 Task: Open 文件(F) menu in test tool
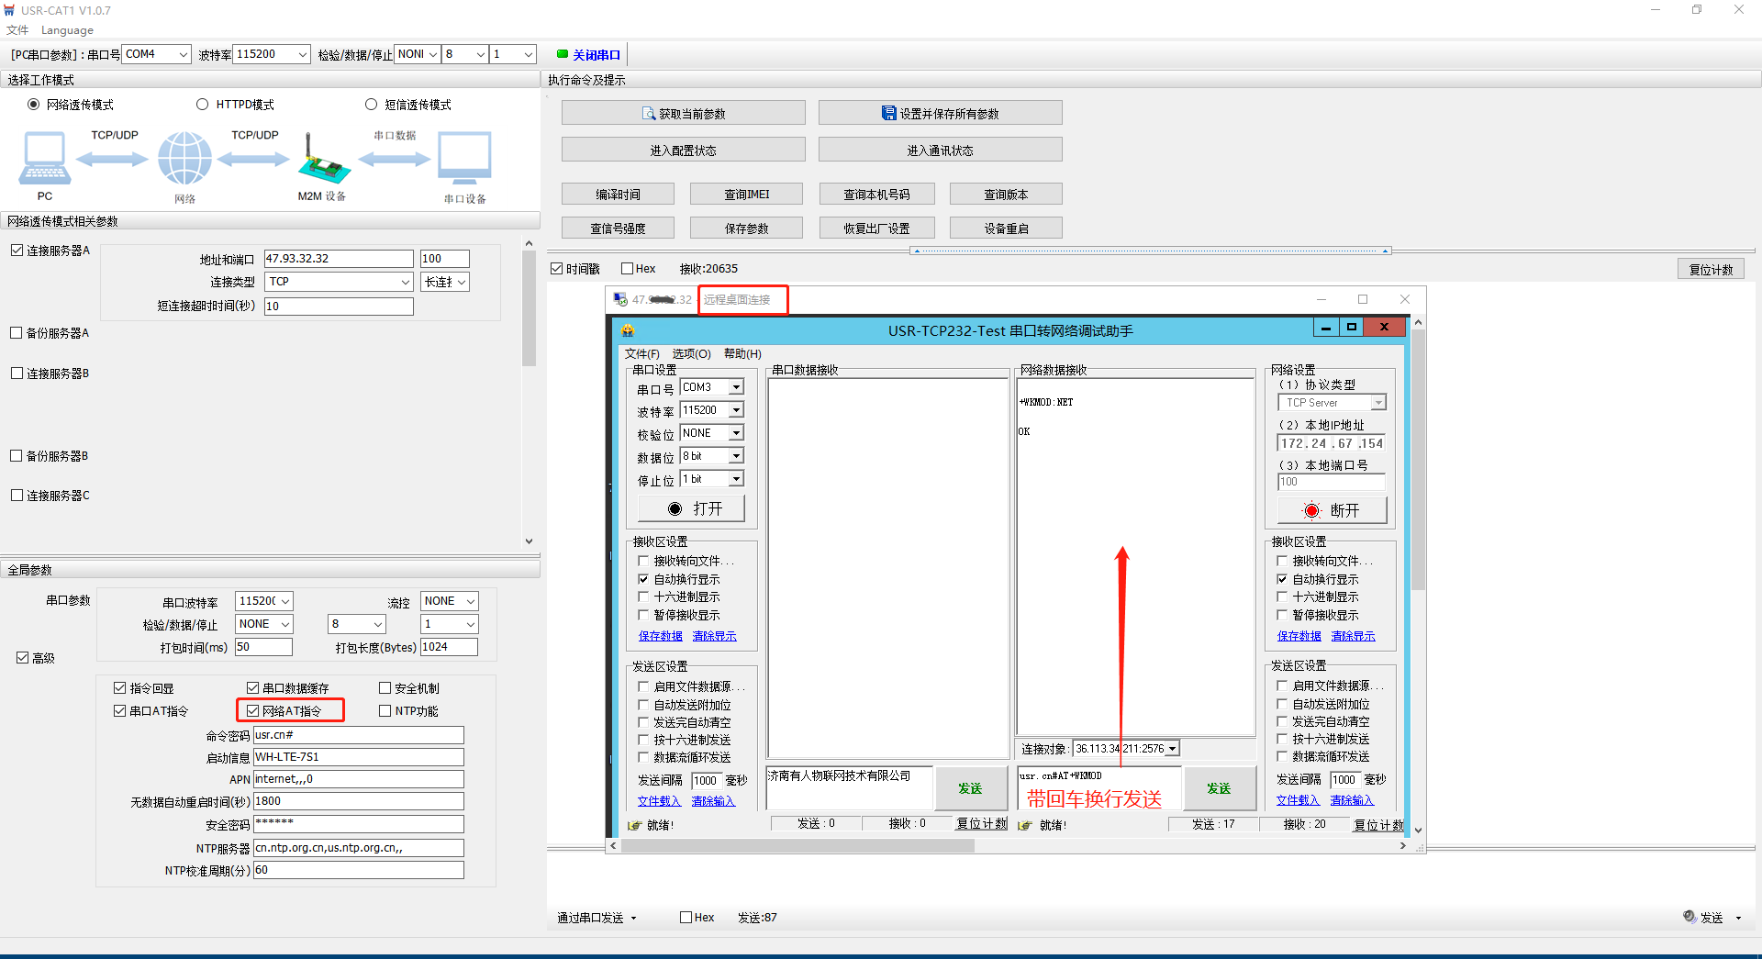642,353
